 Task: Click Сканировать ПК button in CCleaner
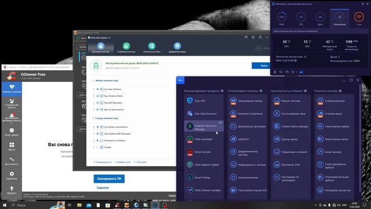109,179
